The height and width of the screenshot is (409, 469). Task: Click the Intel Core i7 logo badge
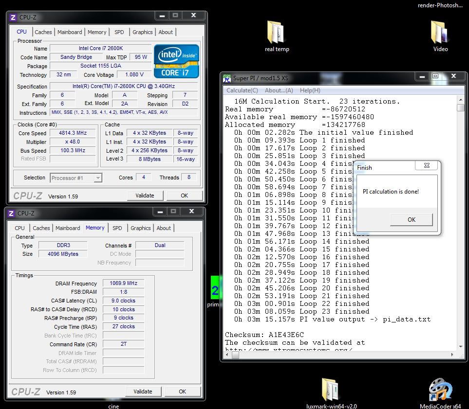click(176, 61)
